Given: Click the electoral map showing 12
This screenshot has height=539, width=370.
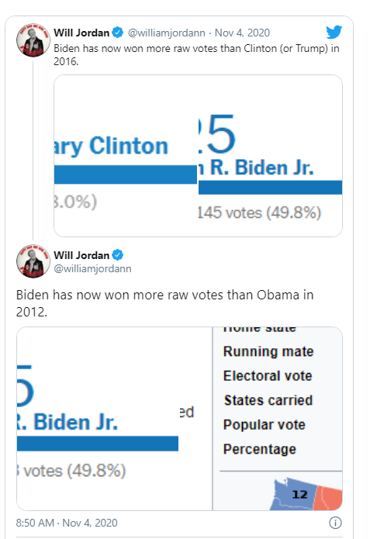Looking at the screenshot, I should tap(306, 493).
